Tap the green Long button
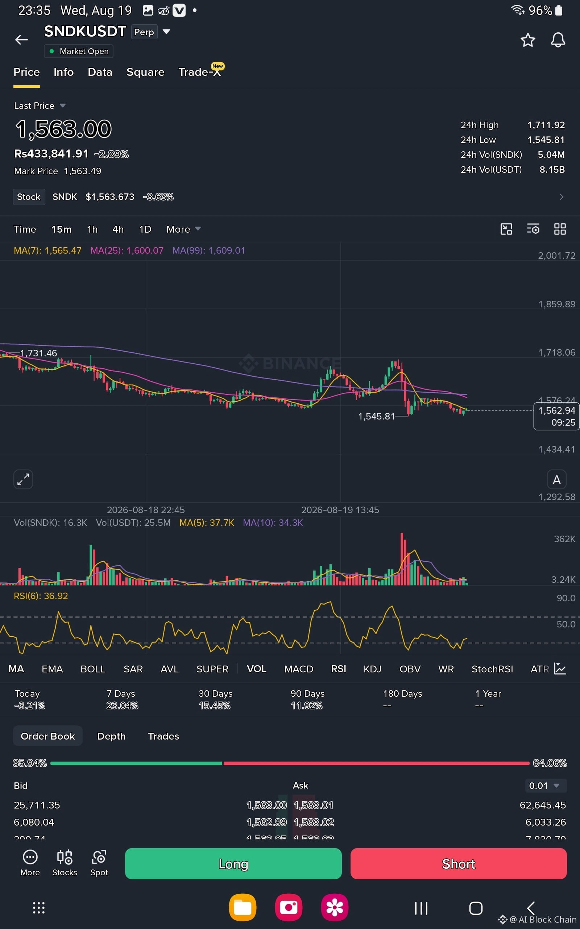 tap(233, 864)
